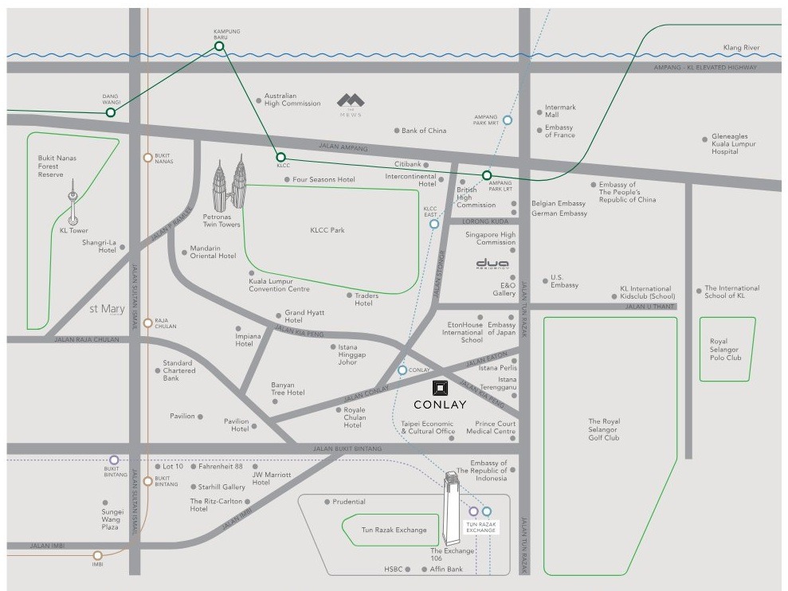Viewport: 788px width, 591px height.
Task: Select the Imbi monorail station marker
Action: pyautogui.click(x=97, y=555)
